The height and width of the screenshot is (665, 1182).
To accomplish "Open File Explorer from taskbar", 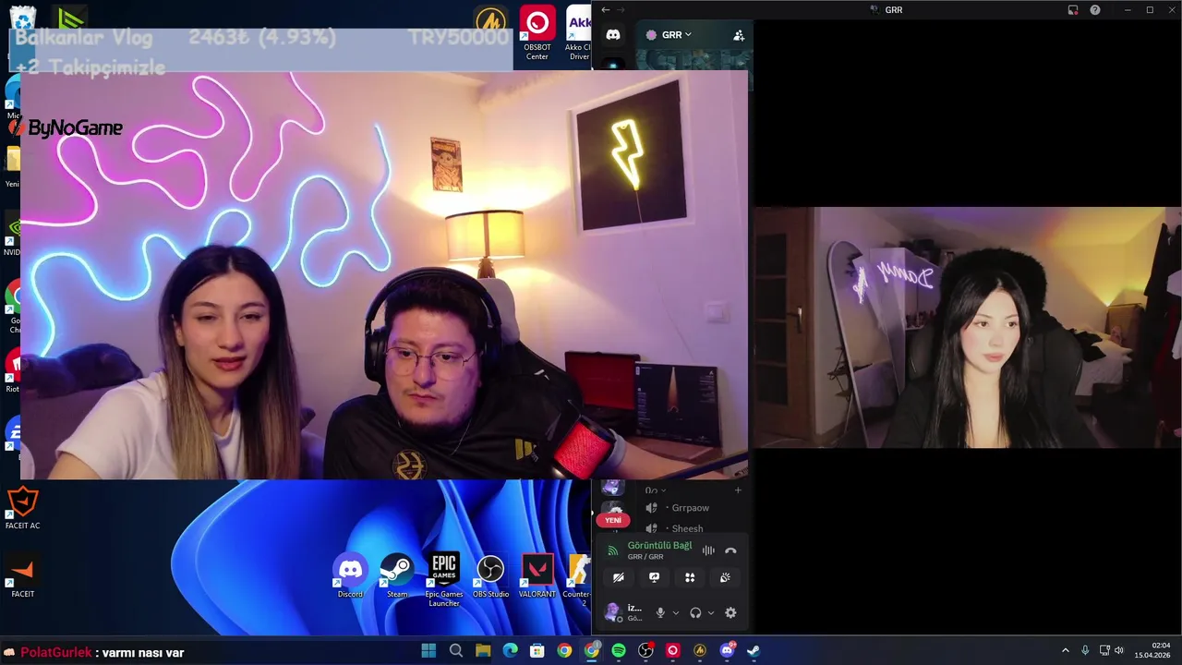I will click(x=483, y=650).
